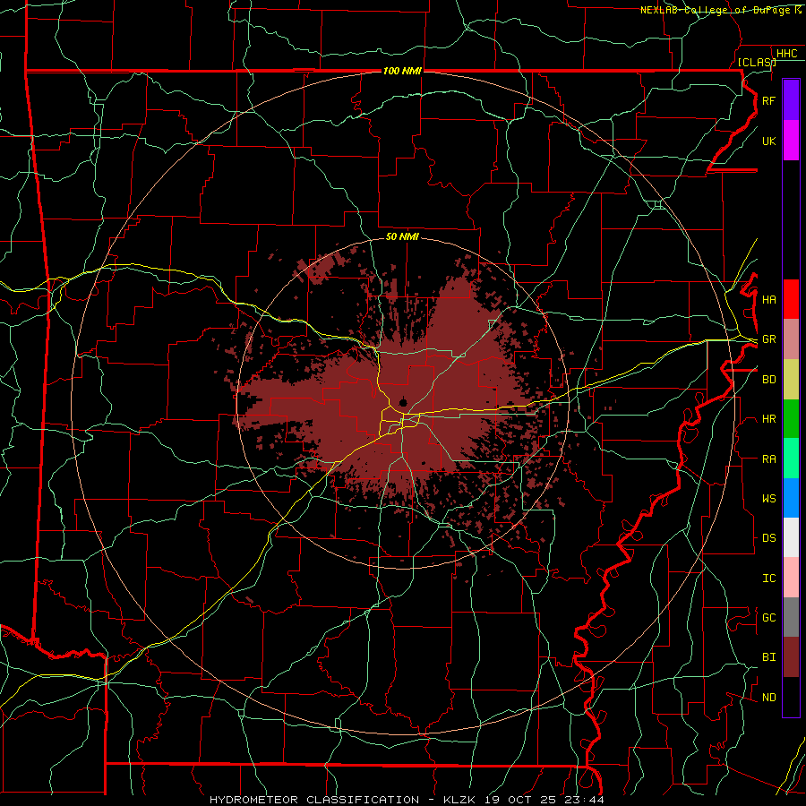Click the HHC product label
The image size is (806, 806).
pos(786,54)
